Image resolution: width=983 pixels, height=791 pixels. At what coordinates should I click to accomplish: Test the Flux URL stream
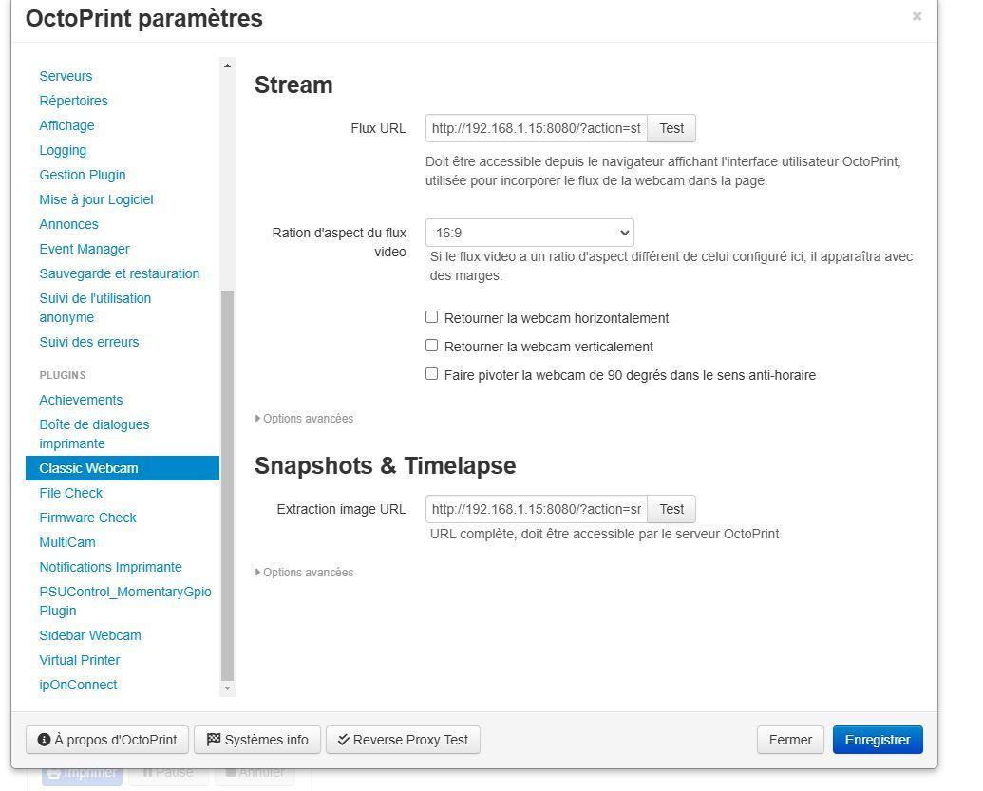click(x=671, y=128)
